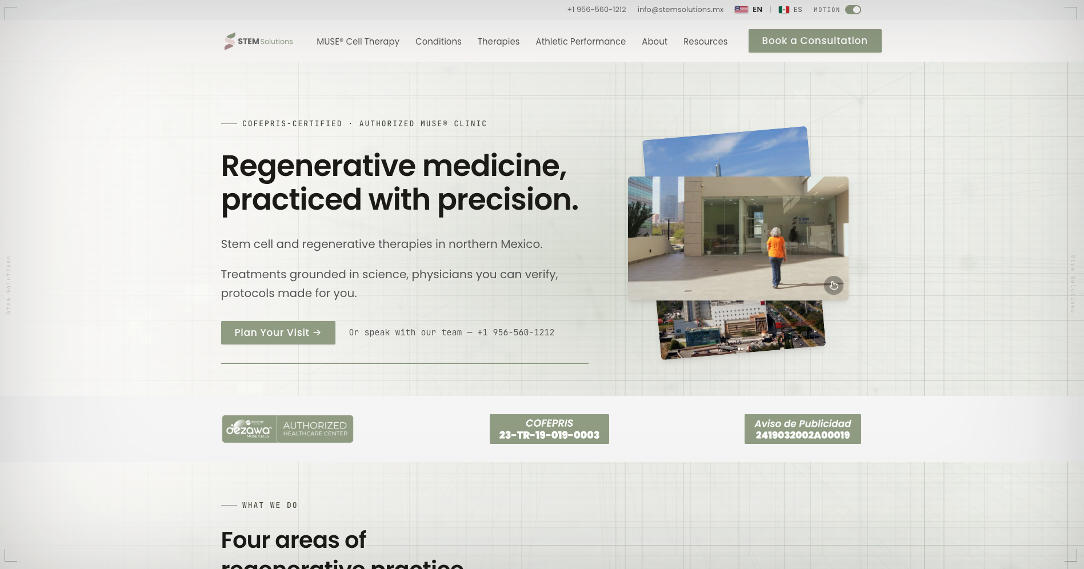Open the Athletic Performance menu
This screenshot has width=1084, height=569.
[x=581, y=42]
